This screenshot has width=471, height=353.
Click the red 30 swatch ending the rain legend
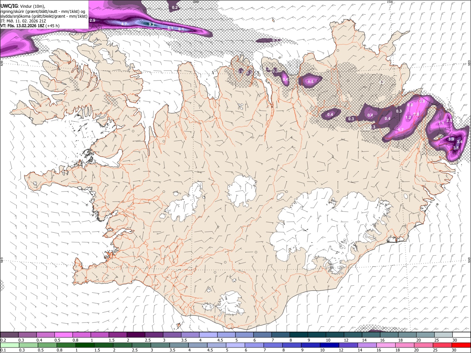pos(461,345)
